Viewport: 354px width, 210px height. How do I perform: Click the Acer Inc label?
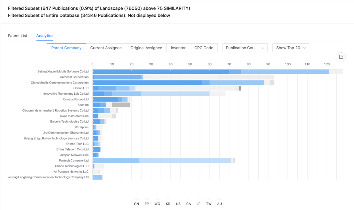tap(83, 105)
